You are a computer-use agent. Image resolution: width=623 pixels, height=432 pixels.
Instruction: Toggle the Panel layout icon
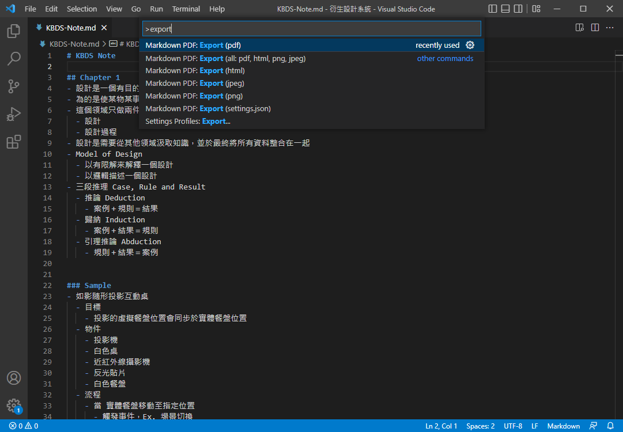coord(505,9)
